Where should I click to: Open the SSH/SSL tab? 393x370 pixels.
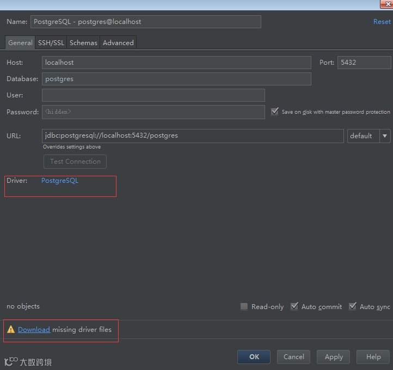[51, 42]
